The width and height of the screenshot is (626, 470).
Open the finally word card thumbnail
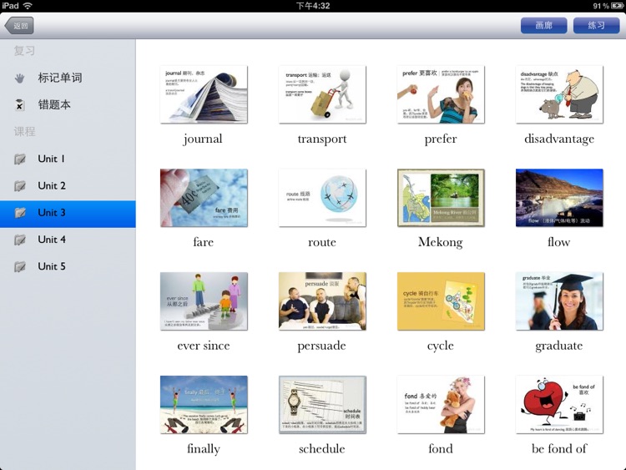click(x=204, y=405)
